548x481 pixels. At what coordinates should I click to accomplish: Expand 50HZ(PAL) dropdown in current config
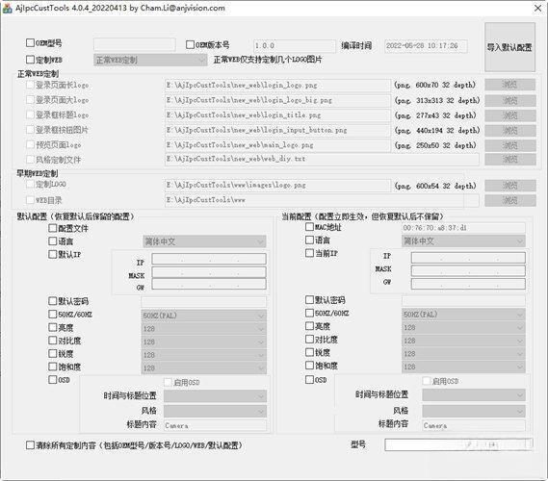463,315
